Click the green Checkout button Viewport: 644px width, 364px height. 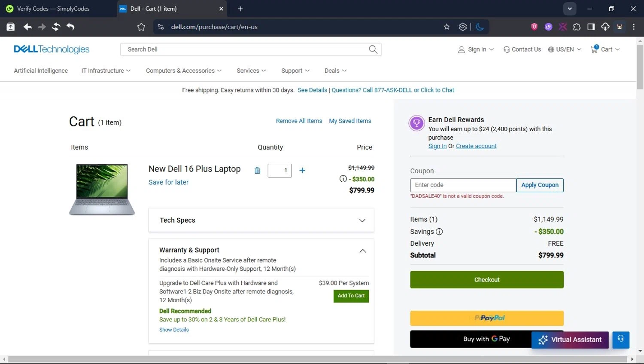(x=487, y=279)
